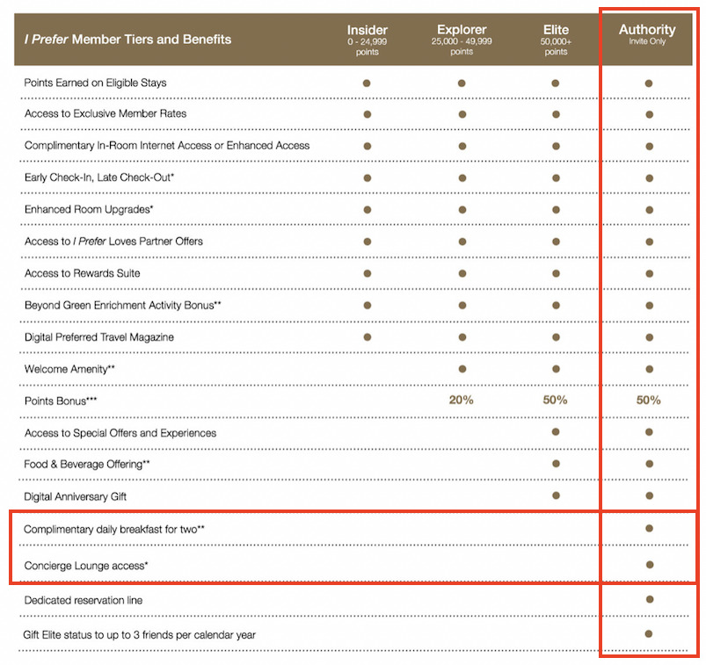Click Authority dot for Early Check-In row
706x665 pixels.
(649, 178)
